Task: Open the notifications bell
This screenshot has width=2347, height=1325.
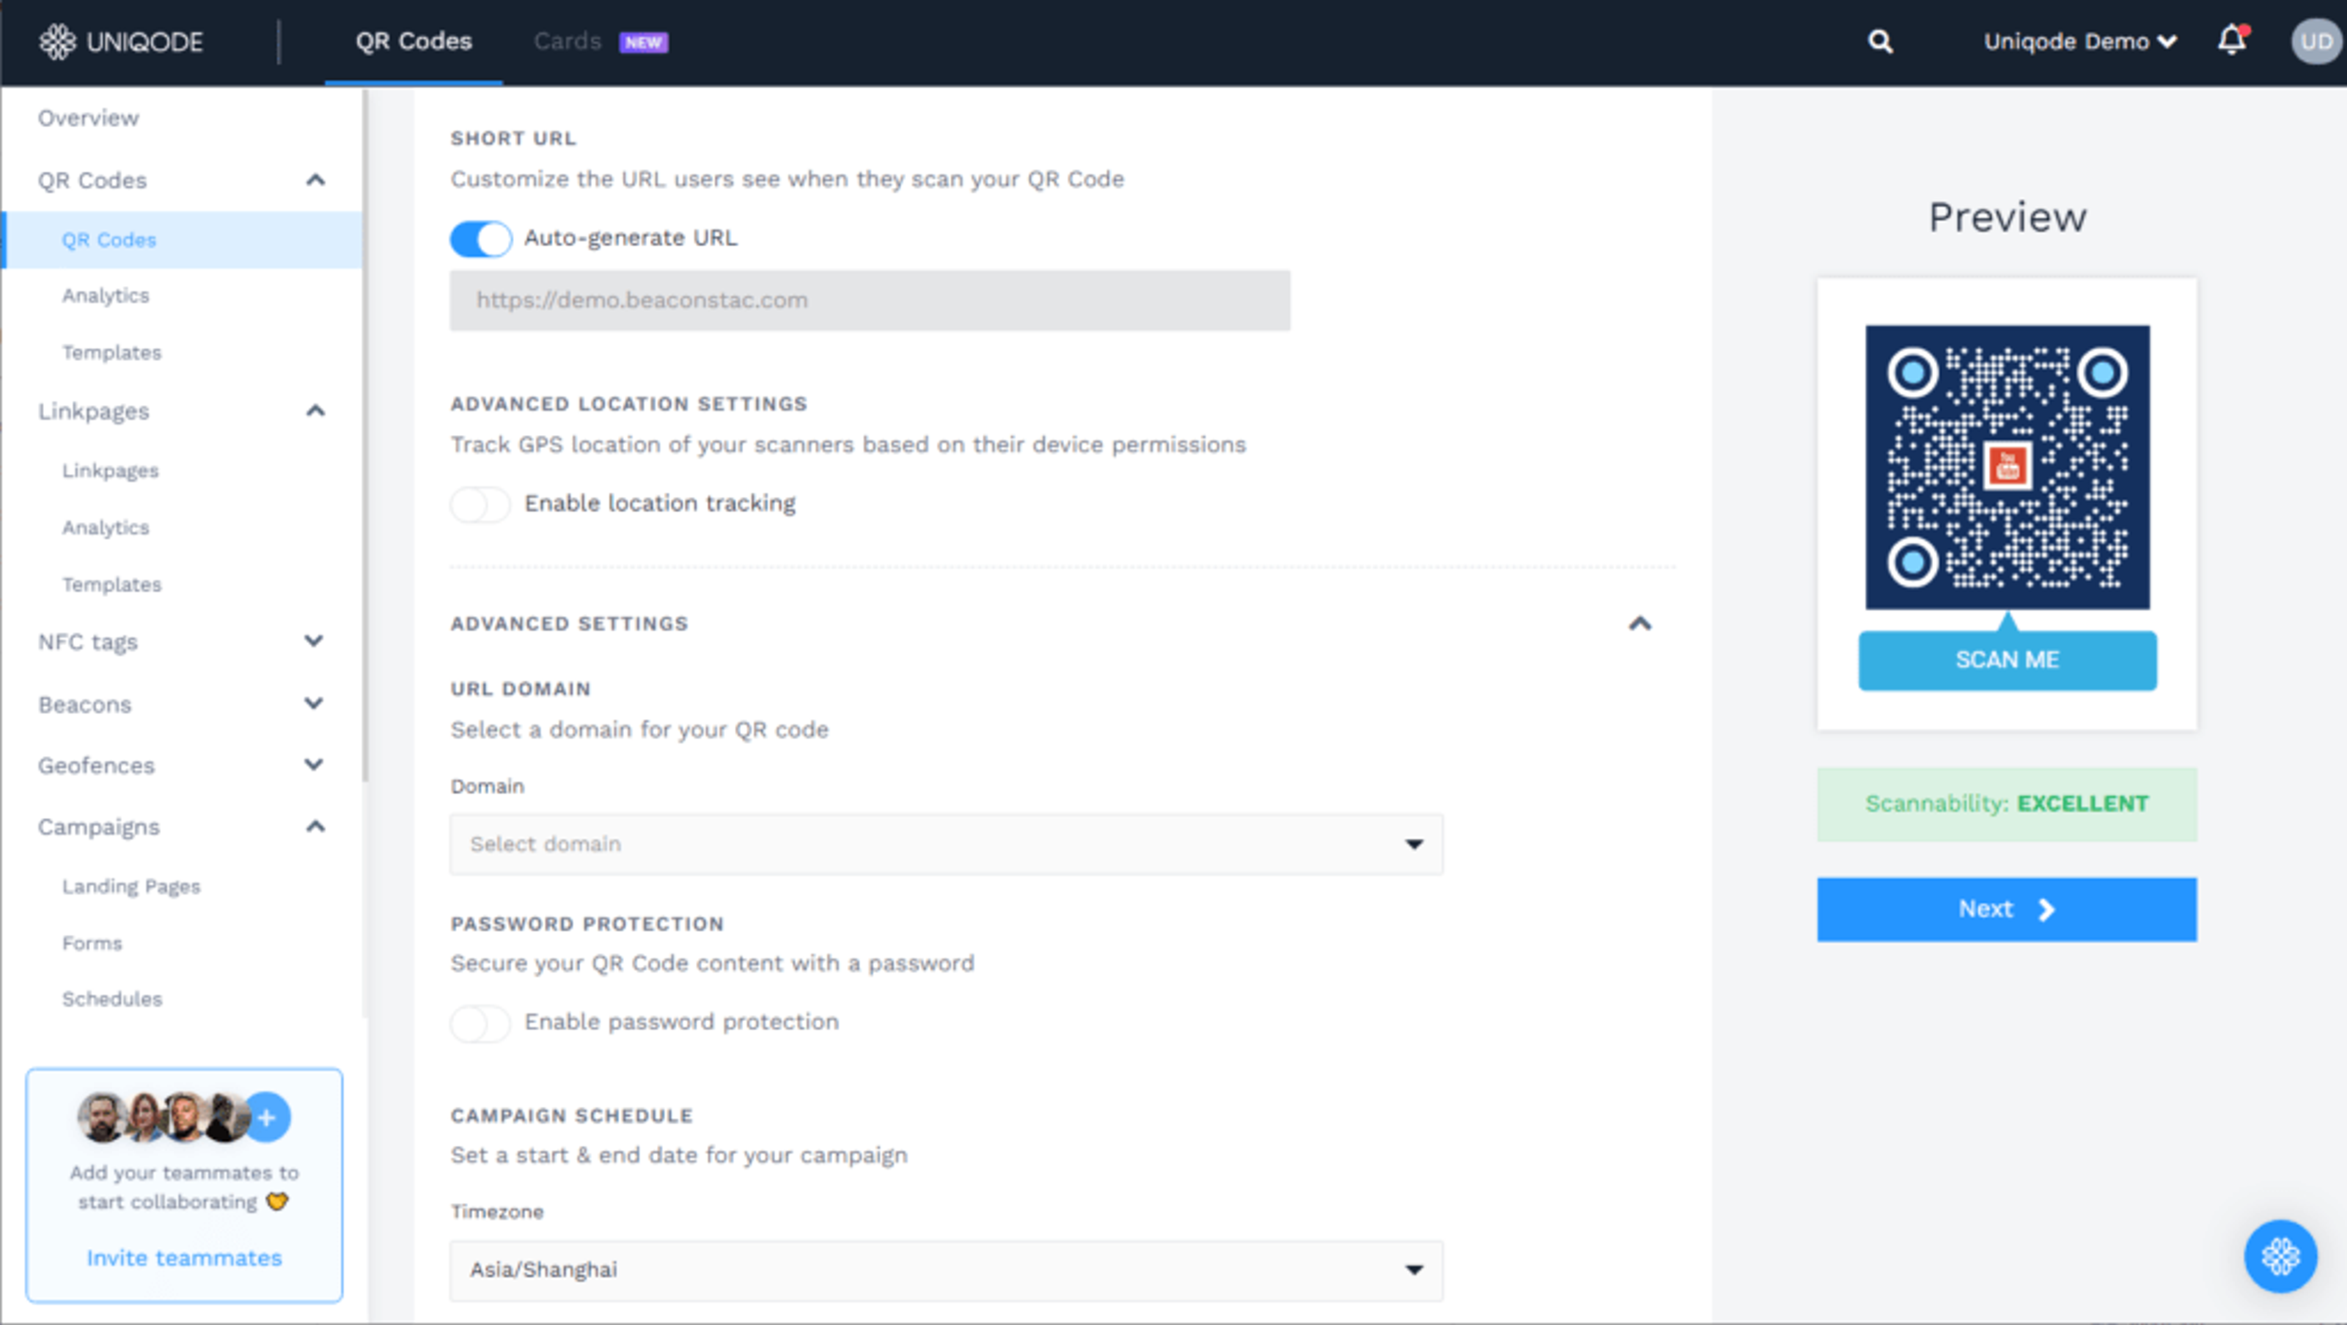Action: coord(2231,40)
